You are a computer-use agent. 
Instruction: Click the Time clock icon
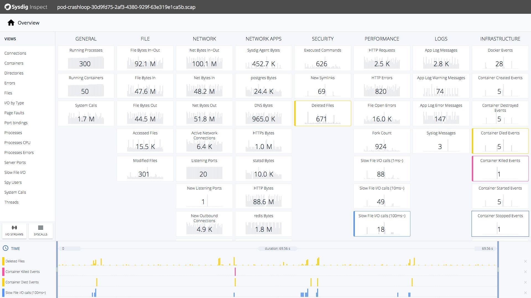(x=6, y=248)
